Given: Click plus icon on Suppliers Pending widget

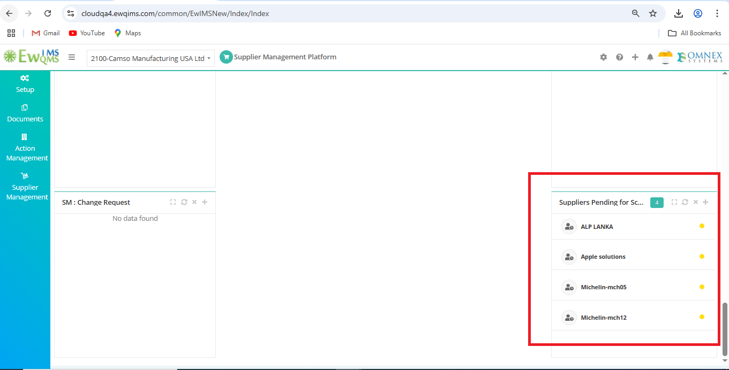Looking at the screenshot, I should point(705,202).
